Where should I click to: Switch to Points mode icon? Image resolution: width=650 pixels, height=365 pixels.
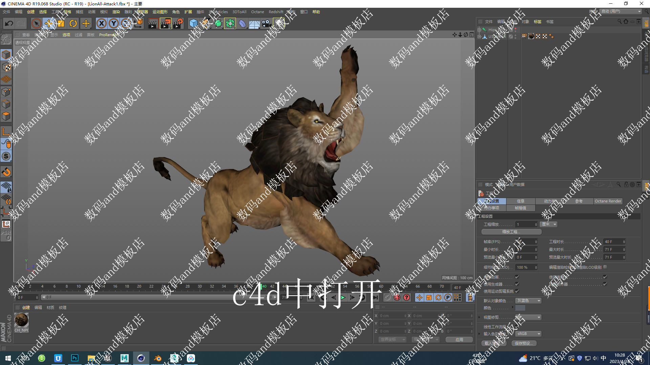6,92
